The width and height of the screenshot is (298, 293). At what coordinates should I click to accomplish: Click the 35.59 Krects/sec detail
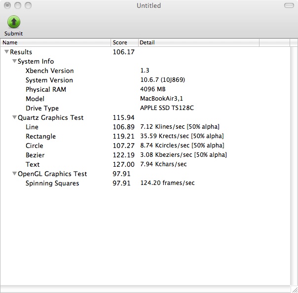pyautogui.click(x=182, y=136)
